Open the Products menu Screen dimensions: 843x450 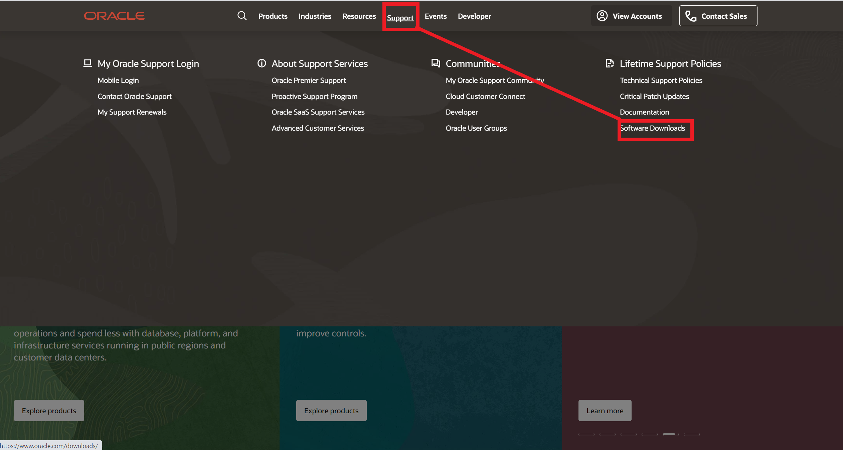(273, 16)
